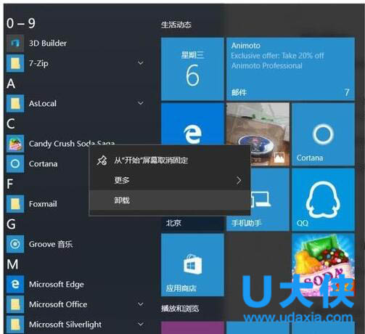Image resolution: width=365 pixels, height=334 pixels.
Task: Click the 北京 weather tile label
Action: tap(173, 223)
